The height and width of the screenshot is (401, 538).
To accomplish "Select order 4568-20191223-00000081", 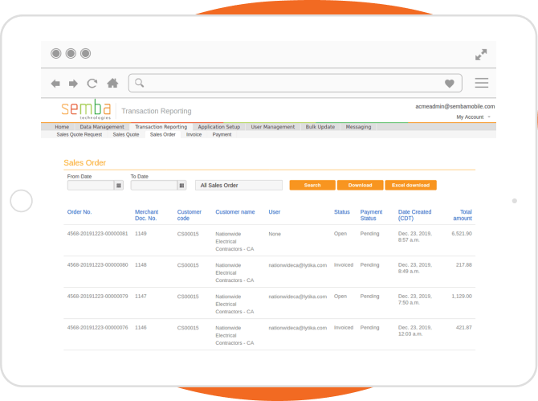I will coord(97,234).
